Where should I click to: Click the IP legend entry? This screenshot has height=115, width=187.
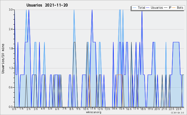(x=168, y=7)
